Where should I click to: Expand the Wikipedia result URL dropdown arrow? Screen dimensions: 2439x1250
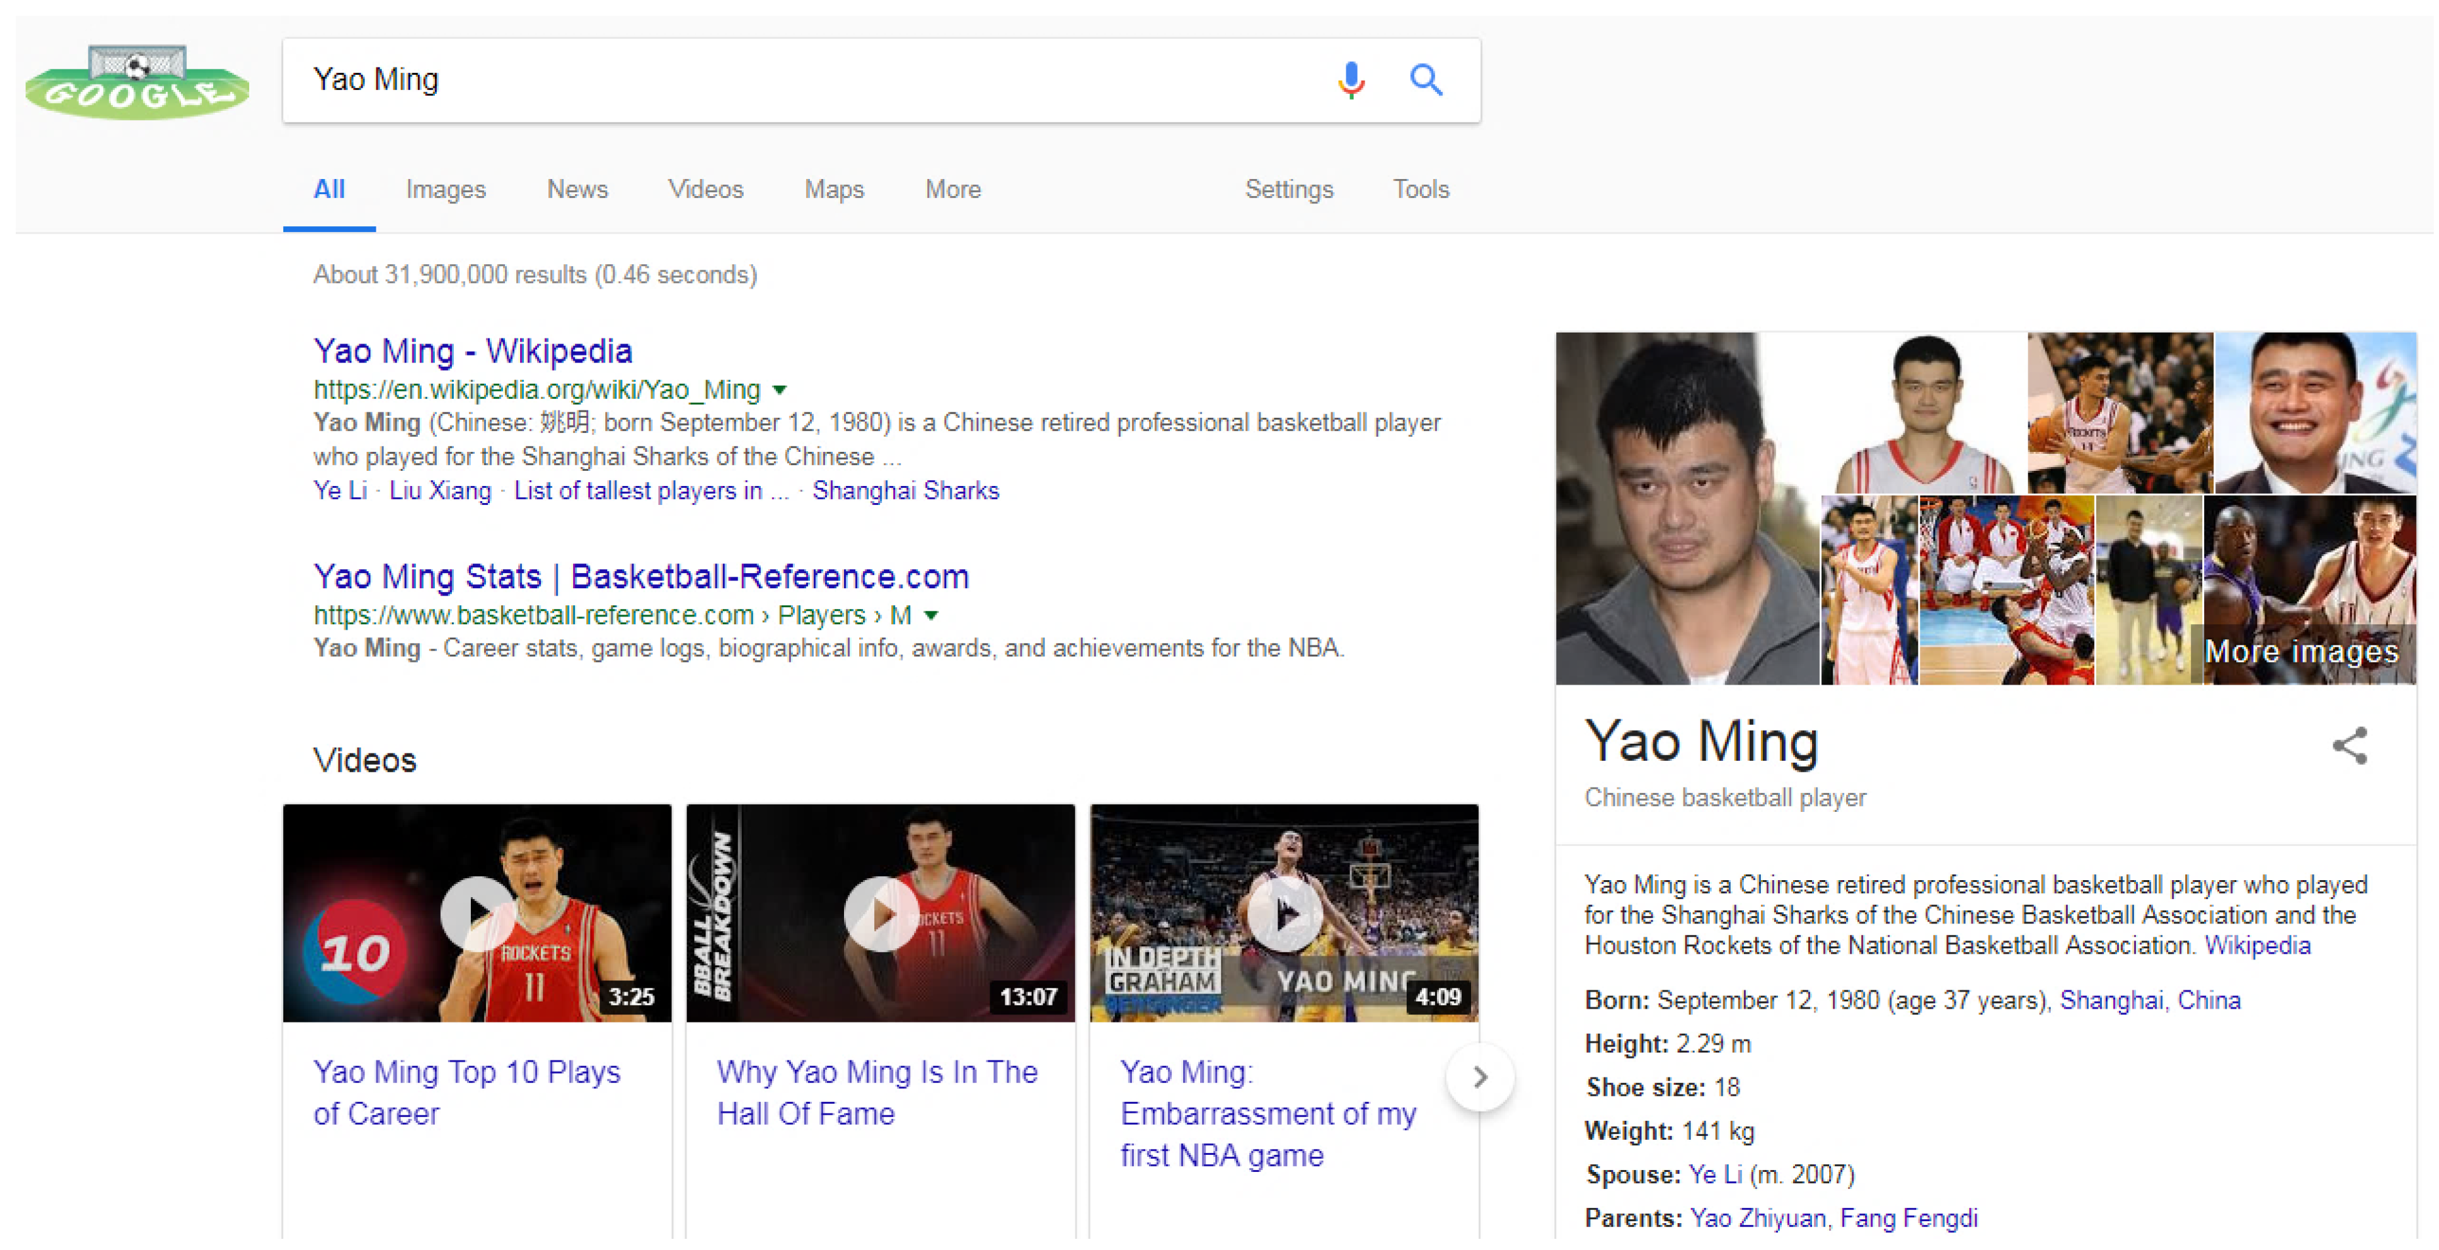[779, 390]
